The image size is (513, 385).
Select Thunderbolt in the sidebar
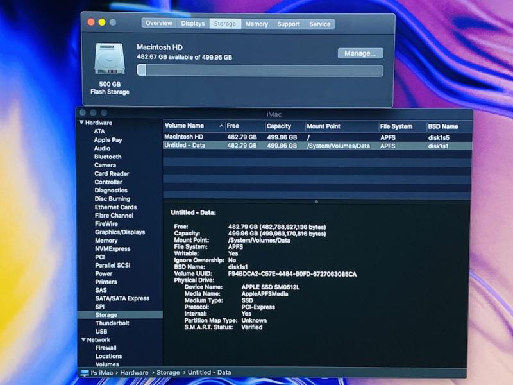point(112,323)
